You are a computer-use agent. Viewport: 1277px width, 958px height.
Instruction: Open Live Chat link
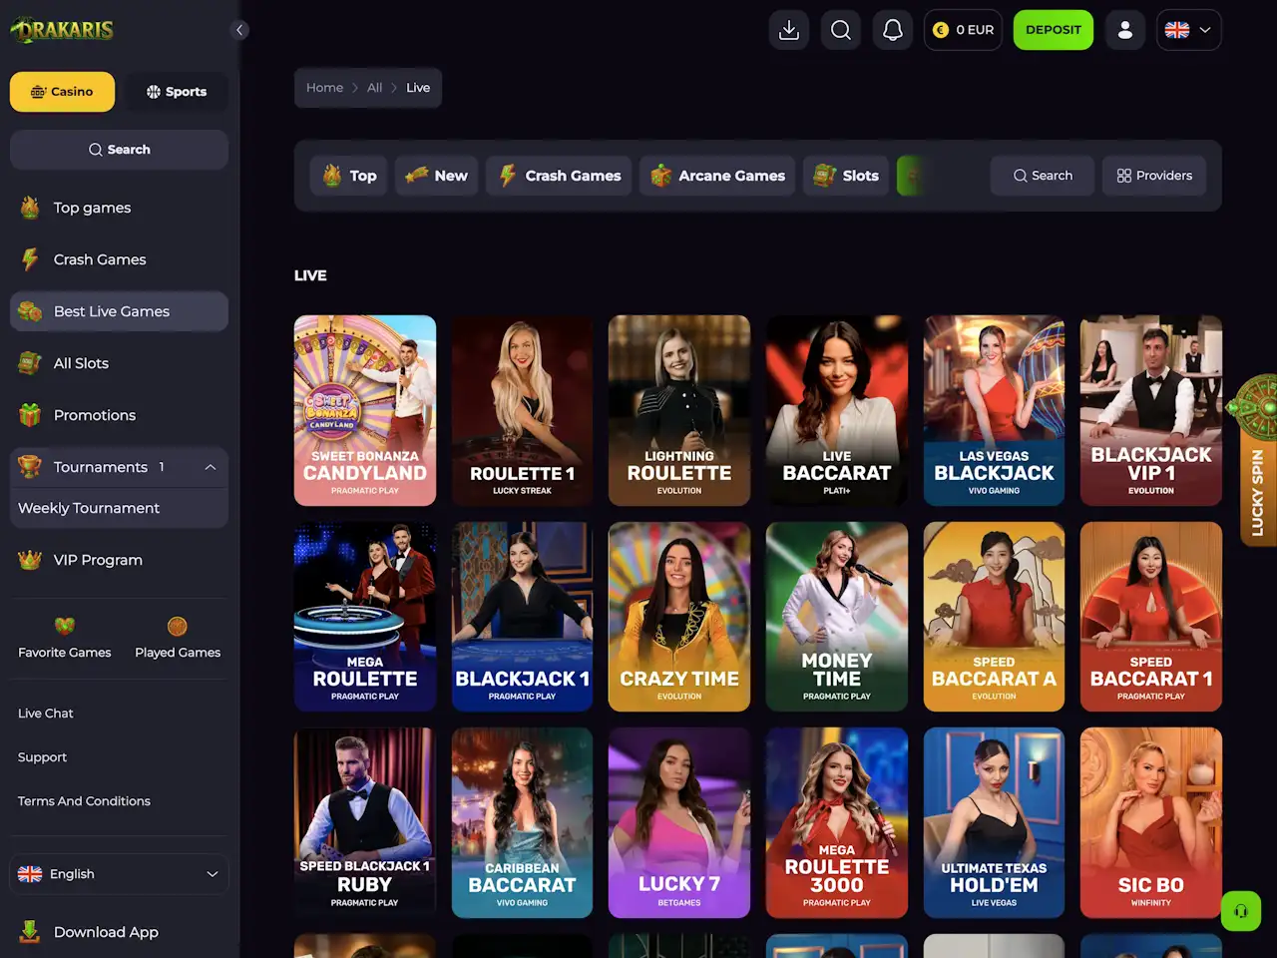[x=46, y=714]
